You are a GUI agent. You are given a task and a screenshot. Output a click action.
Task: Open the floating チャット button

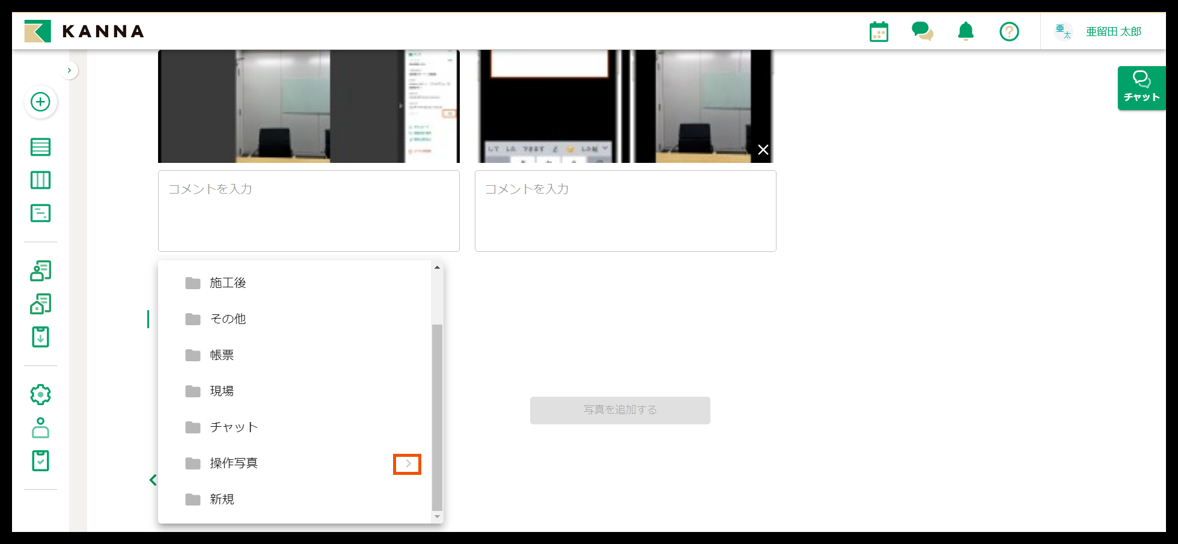point(1141,88)
